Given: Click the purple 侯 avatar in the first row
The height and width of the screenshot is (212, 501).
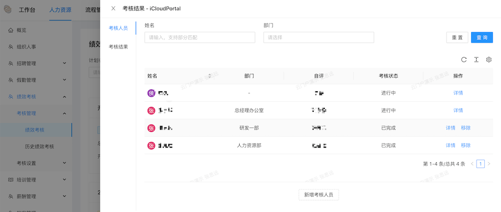Looking at the screenshot, I should pos(151,93).
